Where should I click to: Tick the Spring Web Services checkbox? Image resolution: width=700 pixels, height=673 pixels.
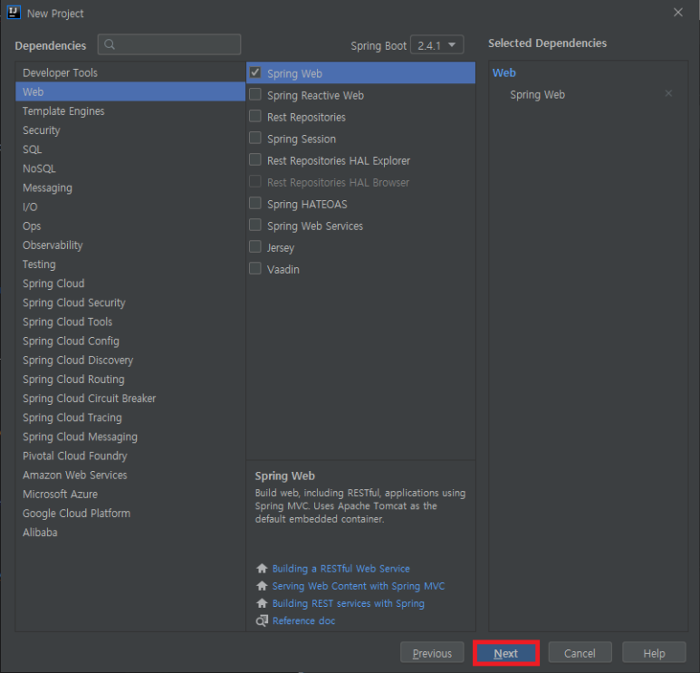point(255,225)
